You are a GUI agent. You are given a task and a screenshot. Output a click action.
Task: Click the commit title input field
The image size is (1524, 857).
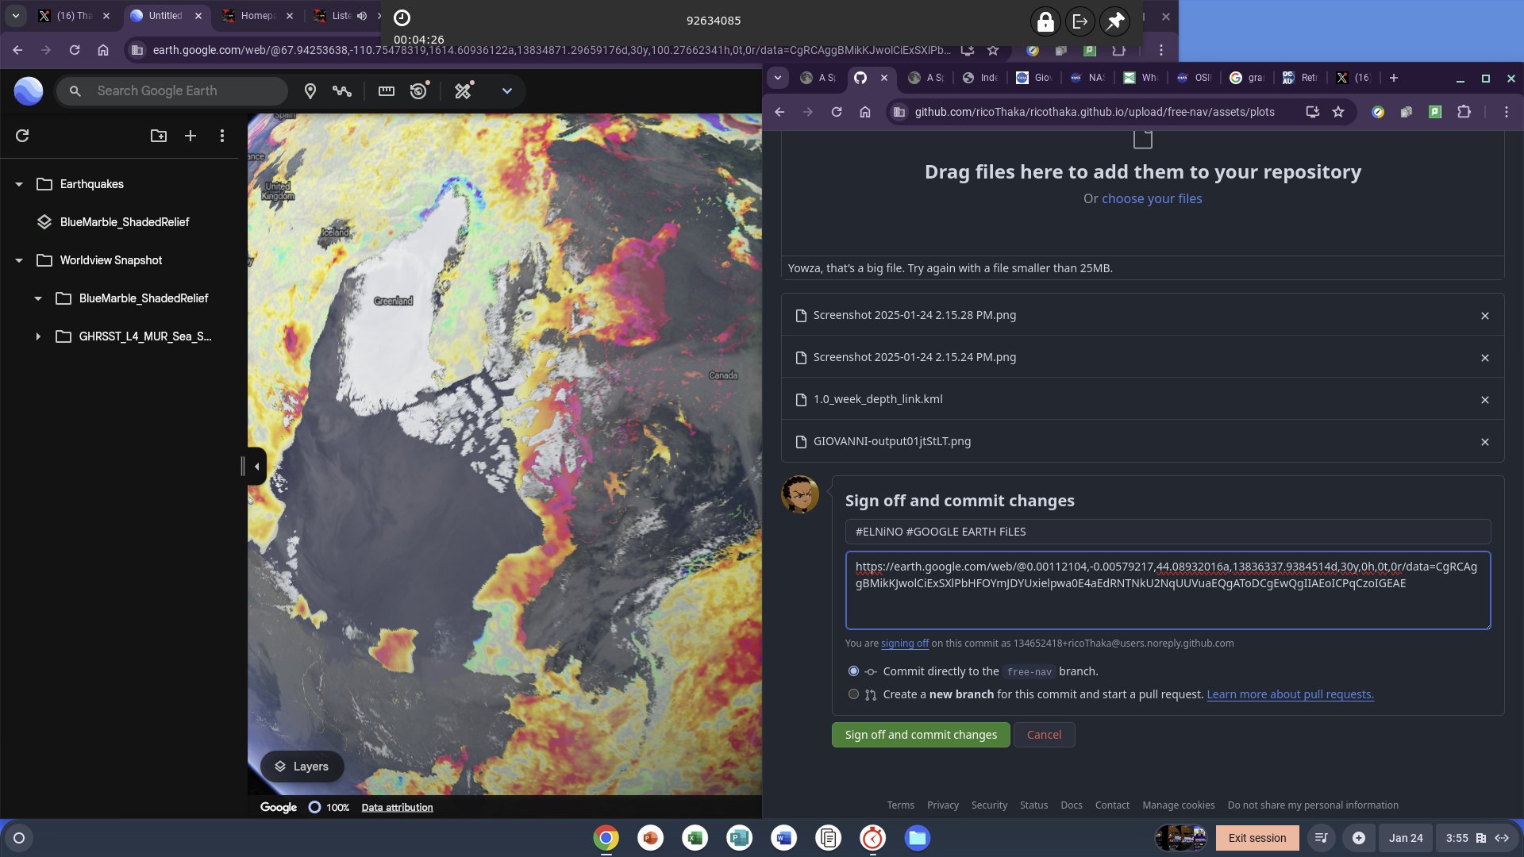coord(1168,532)
